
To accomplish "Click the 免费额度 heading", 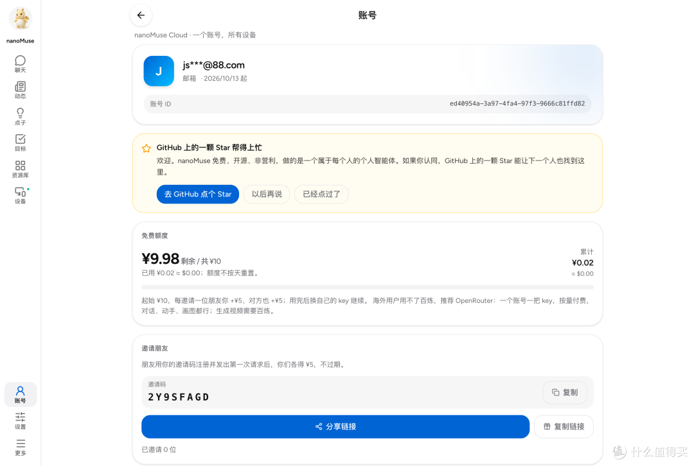I will 154,236.
